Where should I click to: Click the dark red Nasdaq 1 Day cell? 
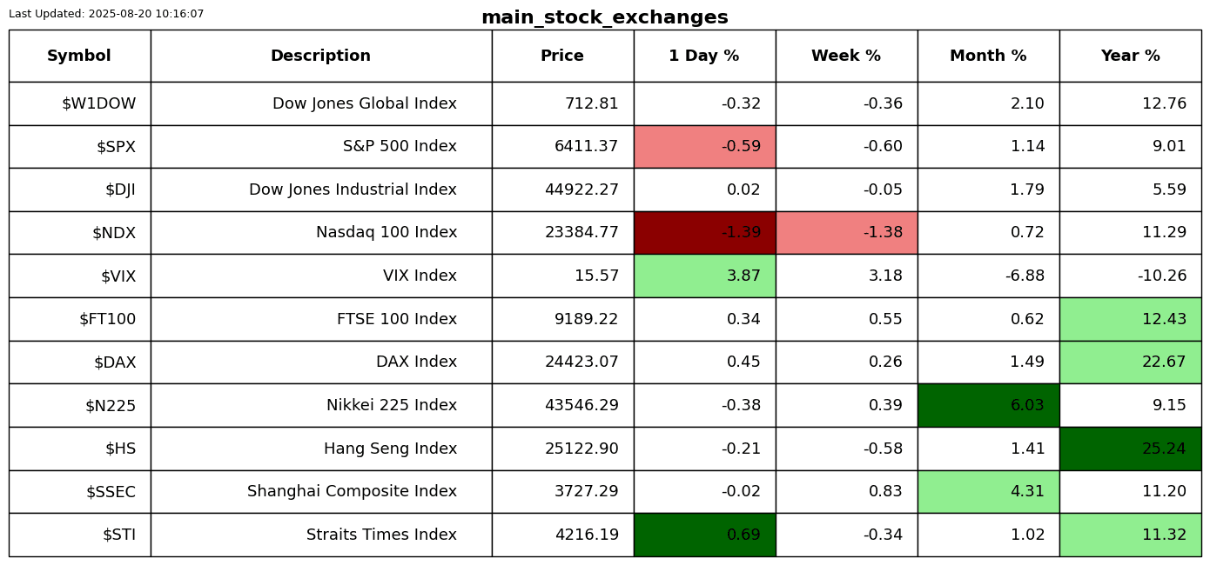(x=704, y=233)
